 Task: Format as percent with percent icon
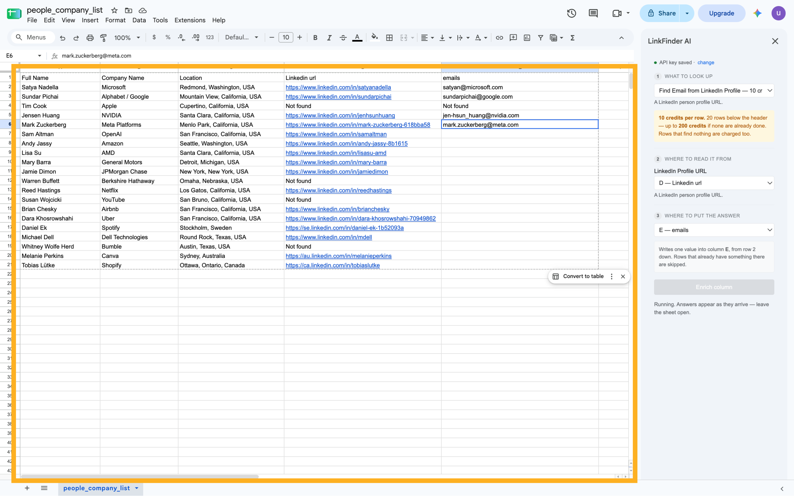pyautogui.click(x=168, y=37)
